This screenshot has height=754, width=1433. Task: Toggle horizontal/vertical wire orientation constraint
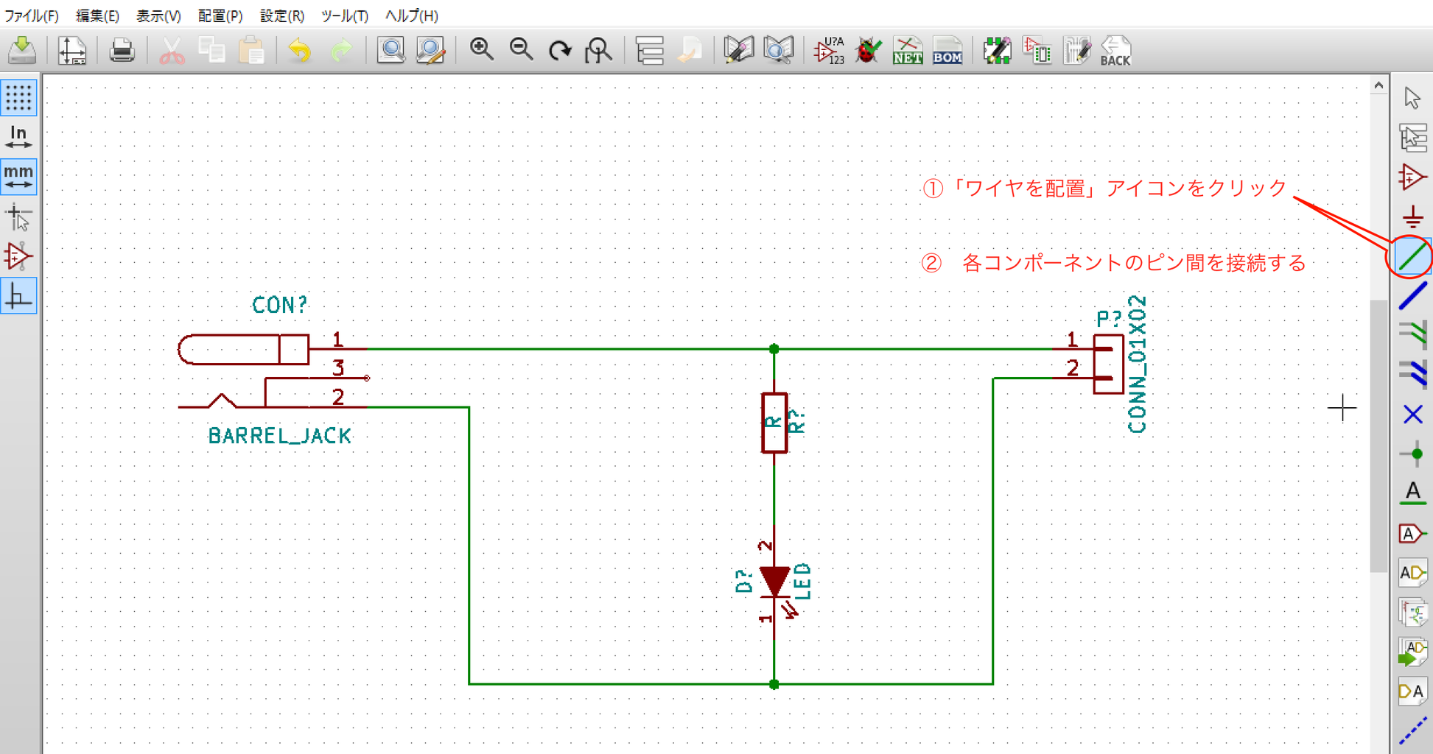pyautogui.click(x=18, y=296)
